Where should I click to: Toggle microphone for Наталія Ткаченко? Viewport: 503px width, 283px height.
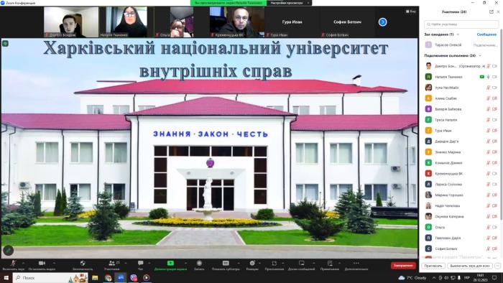488,77
